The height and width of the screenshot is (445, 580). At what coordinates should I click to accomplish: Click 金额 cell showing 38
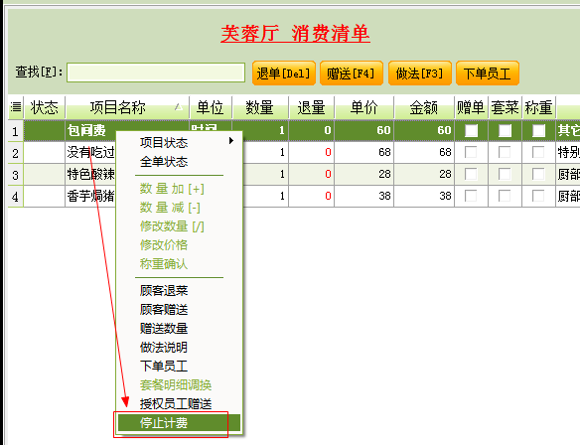coord(424,196)
